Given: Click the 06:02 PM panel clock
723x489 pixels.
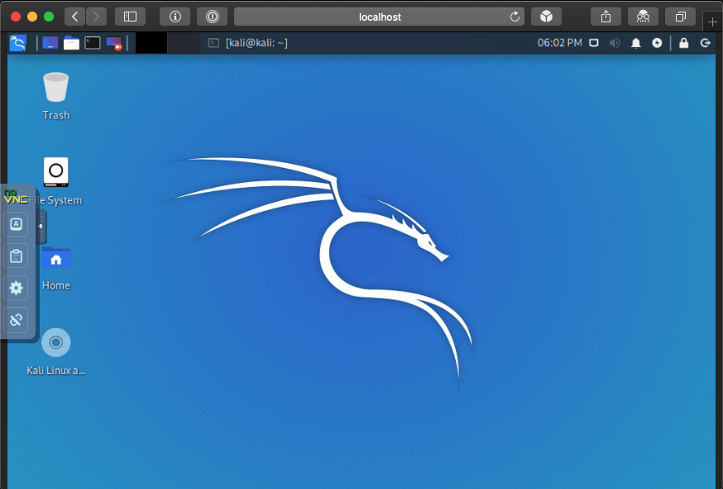Looking at the screenshot, I should pyautogui.click(x=559, y=43).
